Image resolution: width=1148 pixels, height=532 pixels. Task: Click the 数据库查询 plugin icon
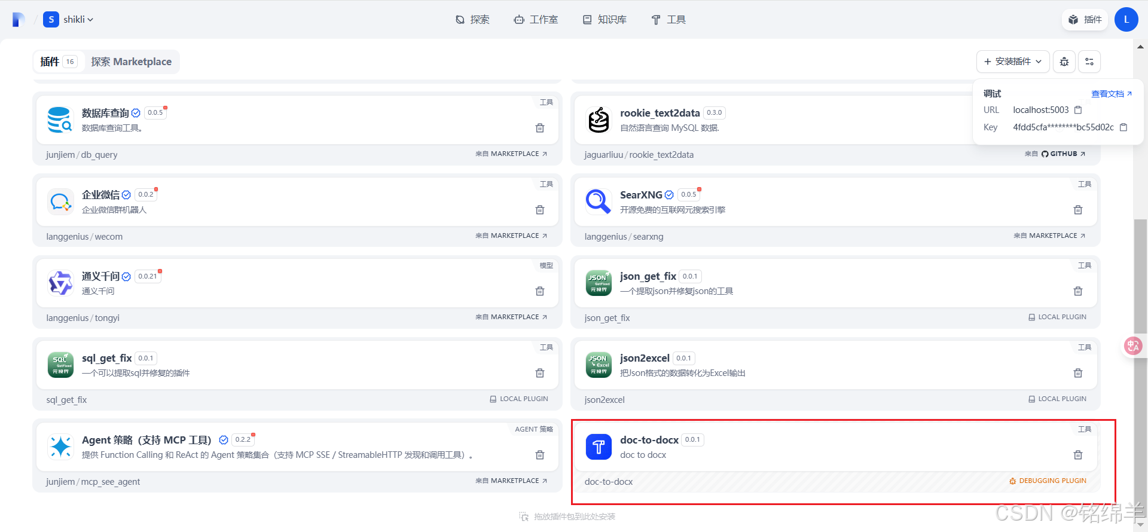point(60,120)
